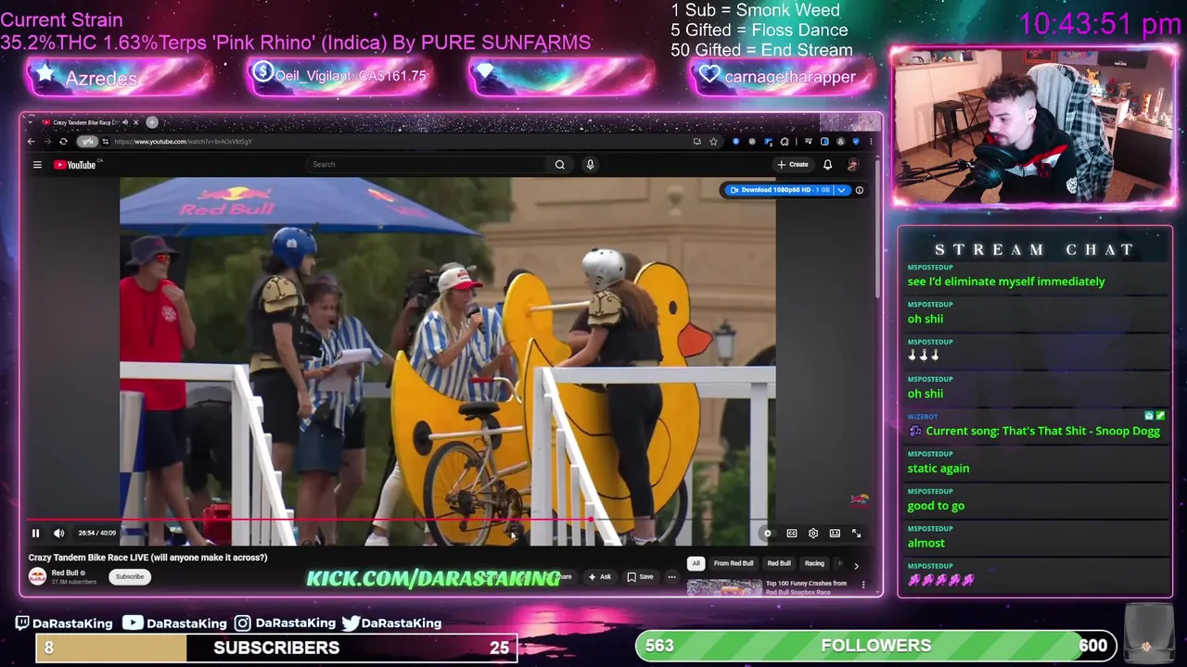Viewport: 1187px width, 667px height.
Task: Open options for Top 100 Funny Crashes
Action: click(863, 585)
